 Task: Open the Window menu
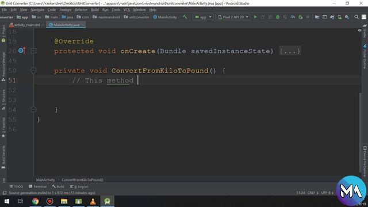pyautogui.click(x=139, y=10)
